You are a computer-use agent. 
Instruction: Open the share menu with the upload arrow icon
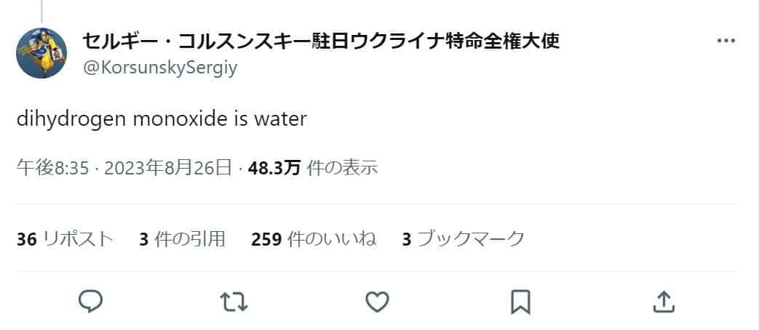coord(663,300)
